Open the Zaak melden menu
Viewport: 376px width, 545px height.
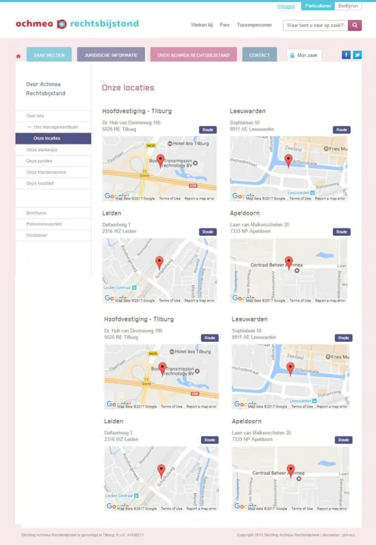49,55
